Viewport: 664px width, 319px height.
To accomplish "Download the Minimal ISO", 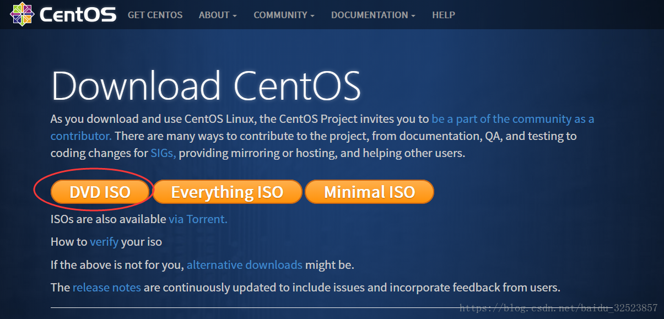I will click(x=369, y=192).
